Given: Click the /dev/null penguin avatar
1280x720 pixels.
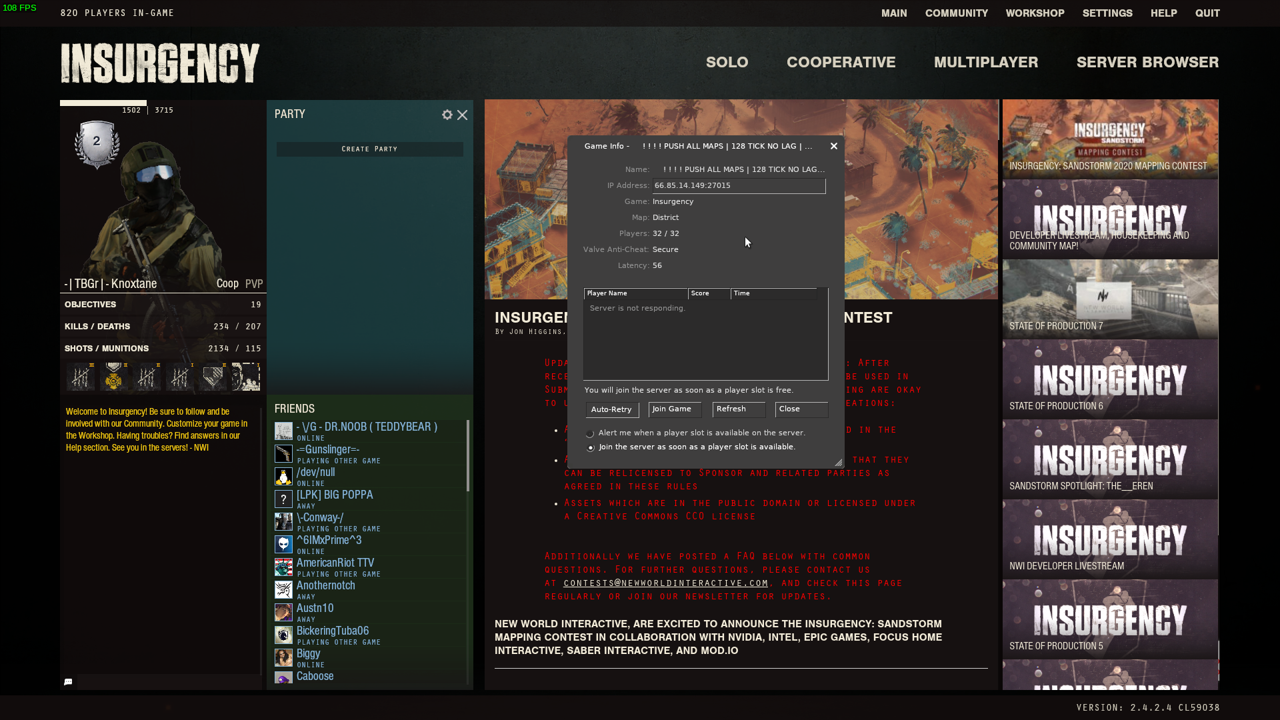Looking at the screenshot, I should pyautogui.click(x=283, y=476).
